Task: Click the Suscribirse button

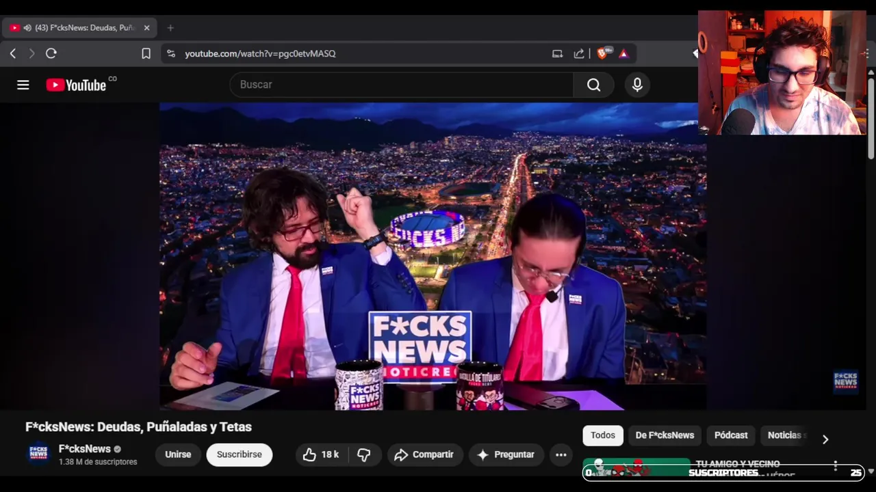Action: 240,454
